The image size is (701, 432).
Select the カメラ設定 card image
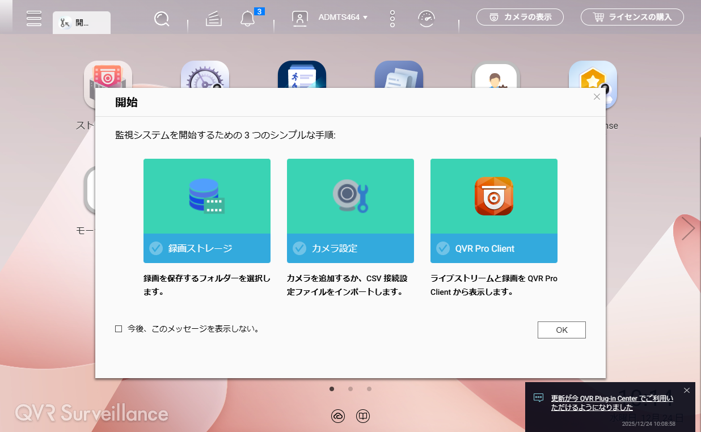pos(350,196)
